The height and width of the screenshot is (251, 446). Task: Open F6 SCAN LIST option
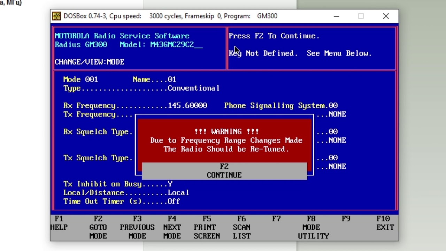242,227
